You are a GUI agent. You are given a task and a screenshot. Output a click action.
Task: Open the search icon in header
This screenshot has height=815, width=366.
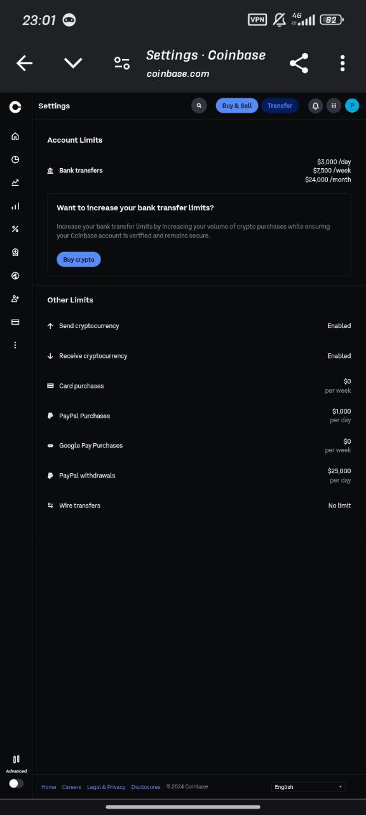[199, 106]
